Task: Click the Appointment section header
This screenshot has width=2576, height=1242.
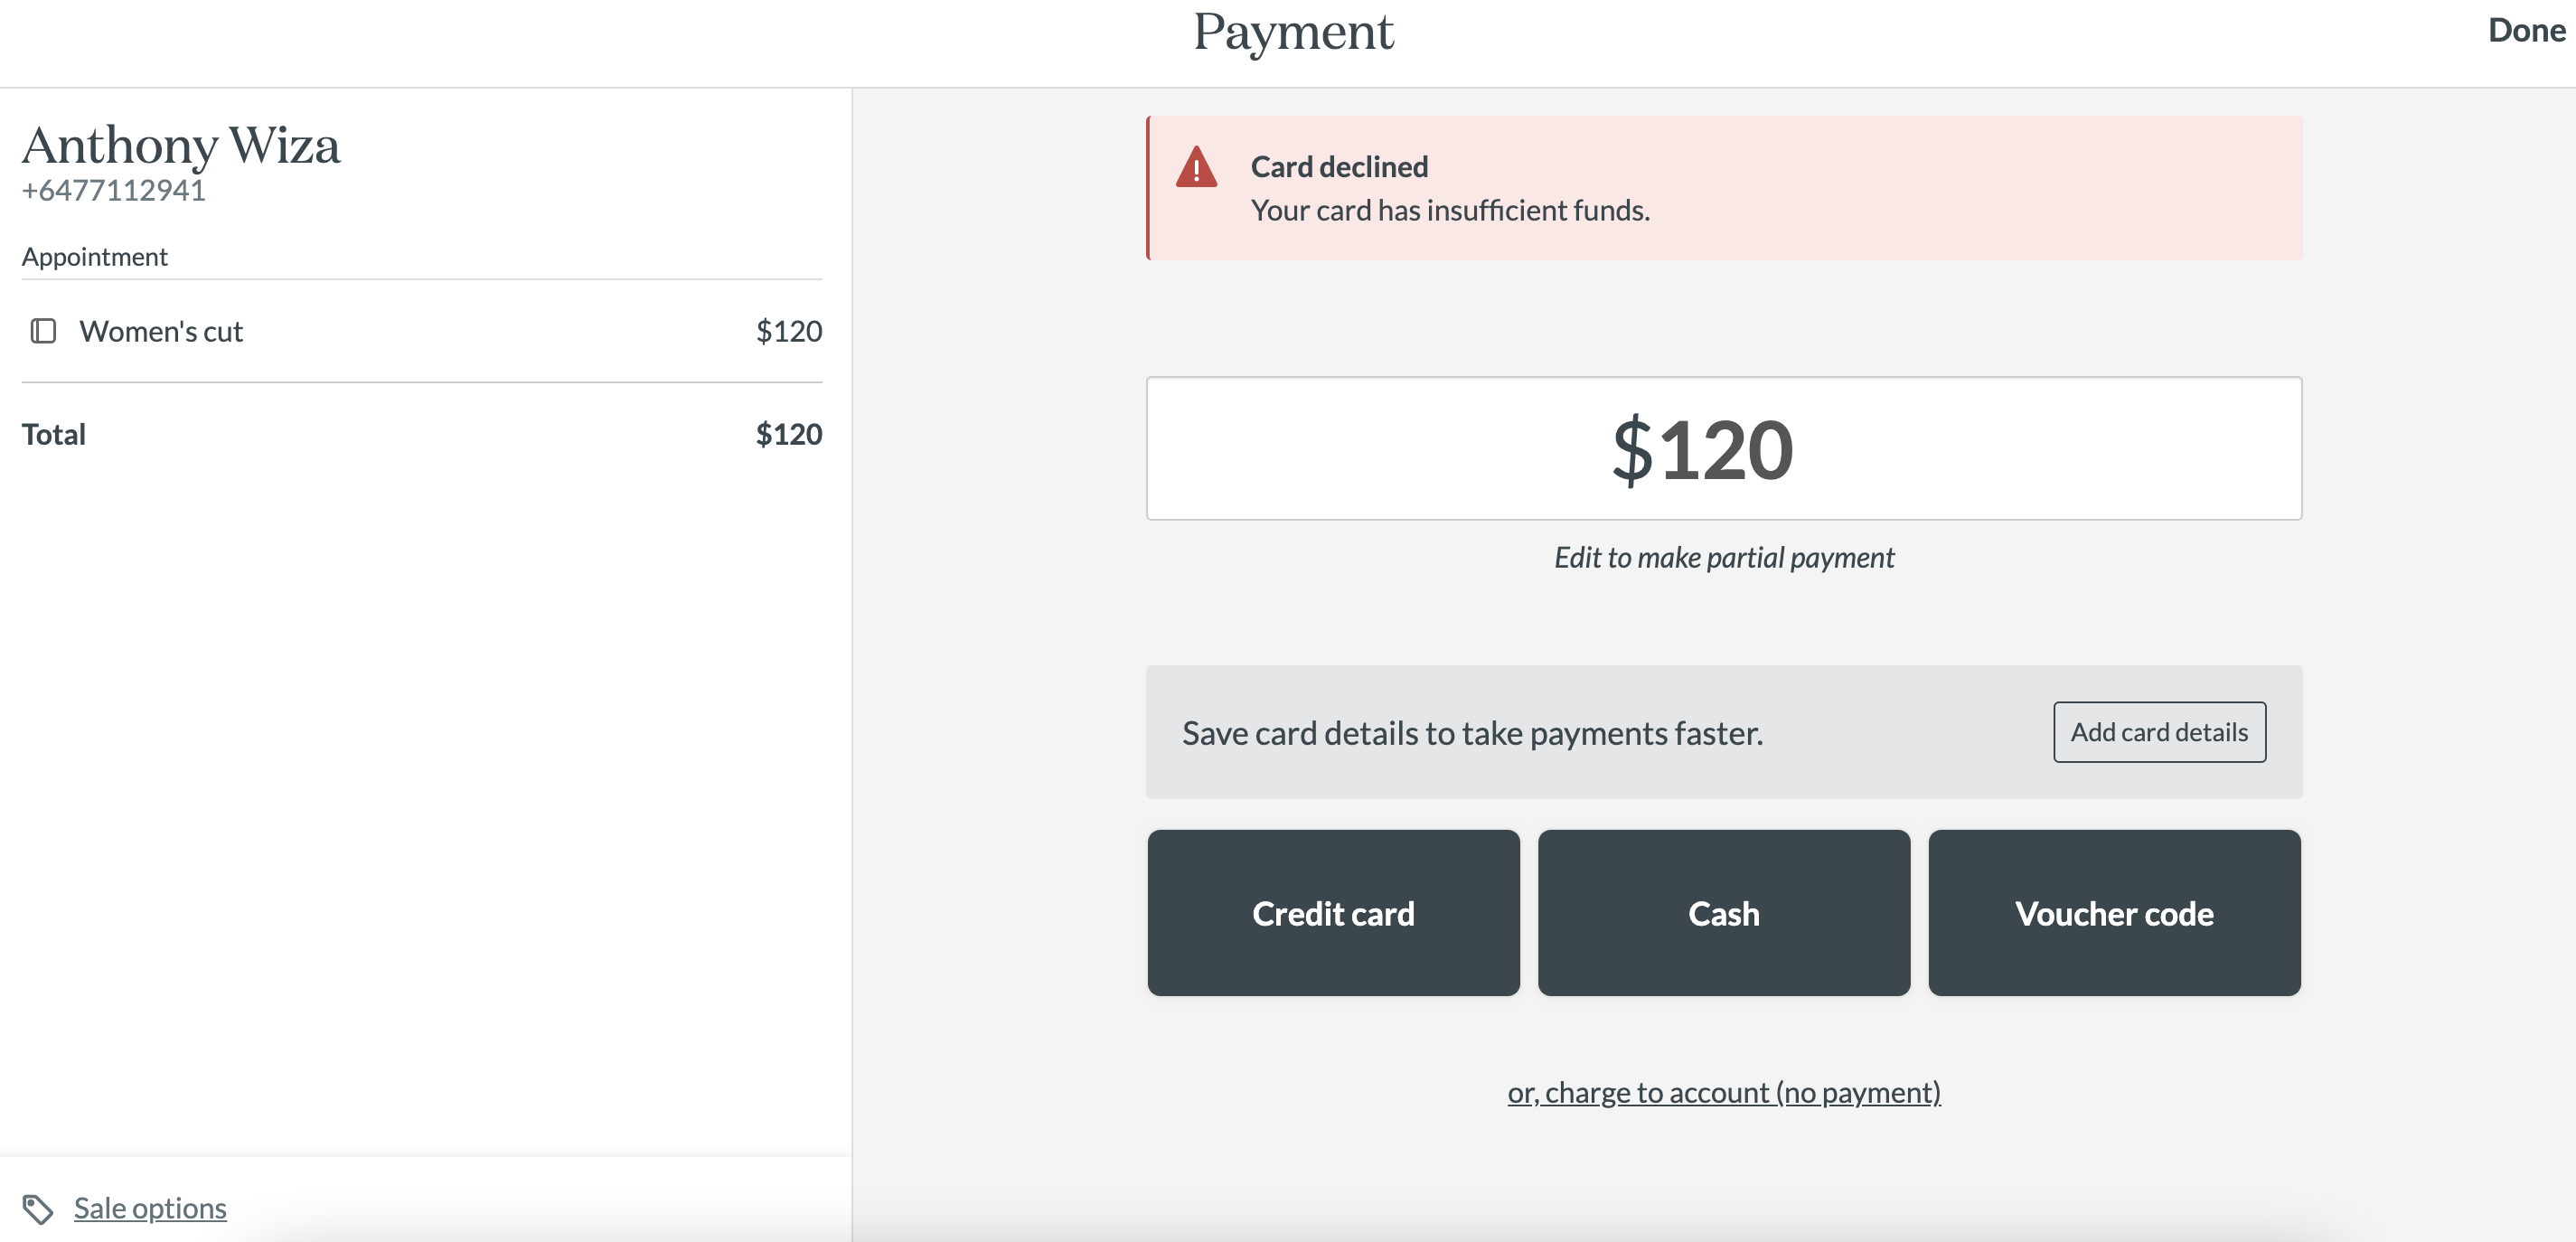Action: [x=95, y=256]
